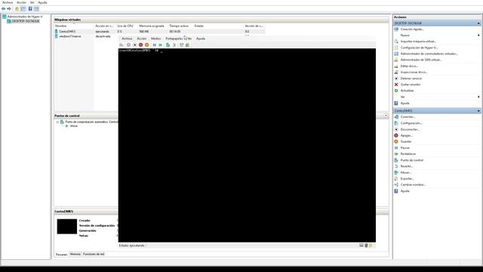Open Acción menu in Hyper-V Manager

pyautogui.click(x=21, y=2)
